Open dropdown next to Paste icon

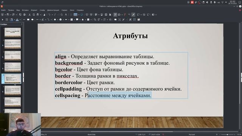coord(40,15)
